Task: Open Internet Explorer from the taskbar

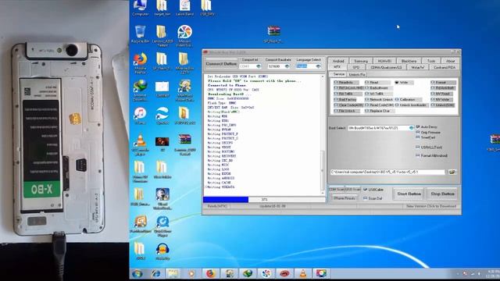Action: [155, 273]
